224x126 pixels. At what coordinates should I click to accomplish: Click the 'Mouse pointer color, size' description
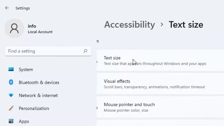(126, 110)
